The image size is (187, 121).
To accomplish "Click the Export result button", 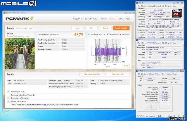I will 105,28.
